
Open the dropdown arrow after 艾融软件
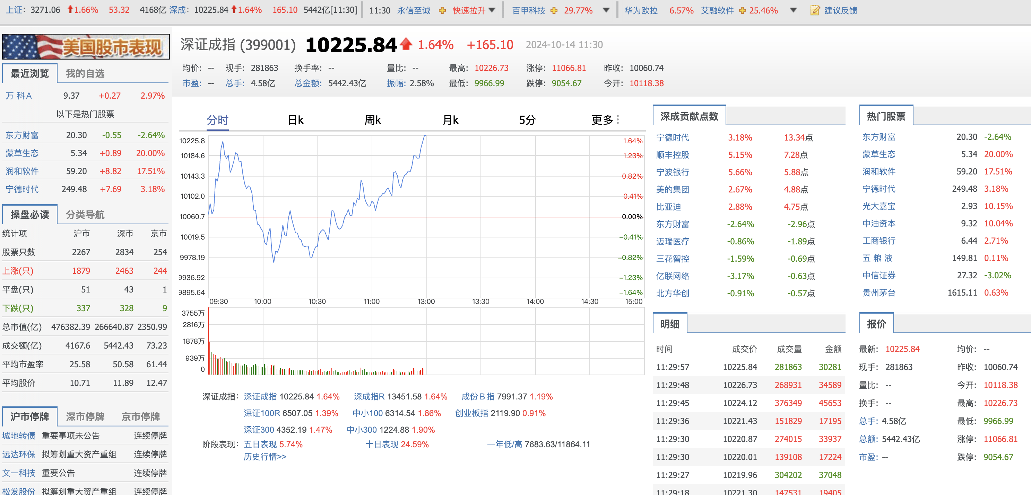[x=793, y=11]
